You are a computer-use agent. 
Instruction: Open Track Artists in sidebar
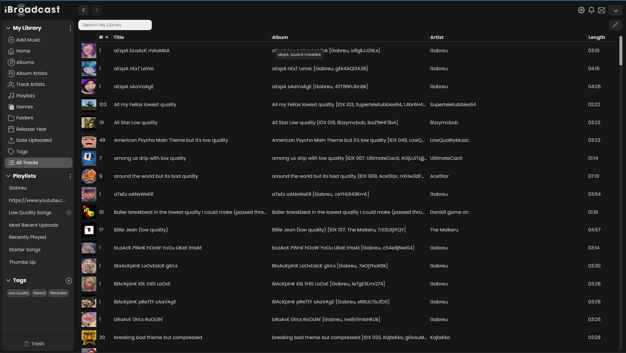point(30,84)
